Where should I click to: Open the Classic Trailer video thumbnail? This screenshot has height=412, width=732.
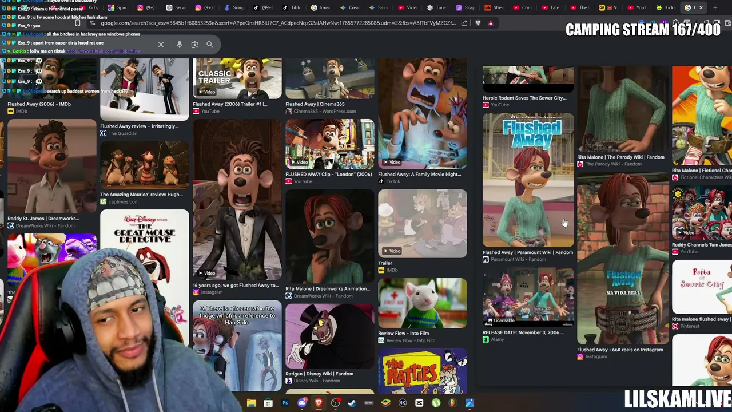click(x=237, y=78)
